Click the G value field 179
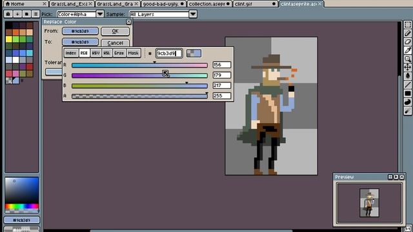 click(222, 75)
